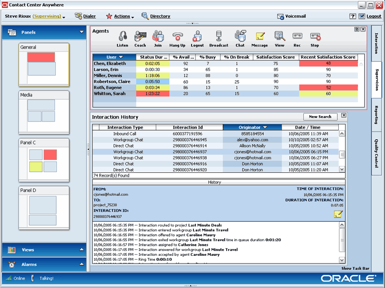Select the General panel thumbnail
The height and width of the screenshot is (288, 385).
(44, 65)
